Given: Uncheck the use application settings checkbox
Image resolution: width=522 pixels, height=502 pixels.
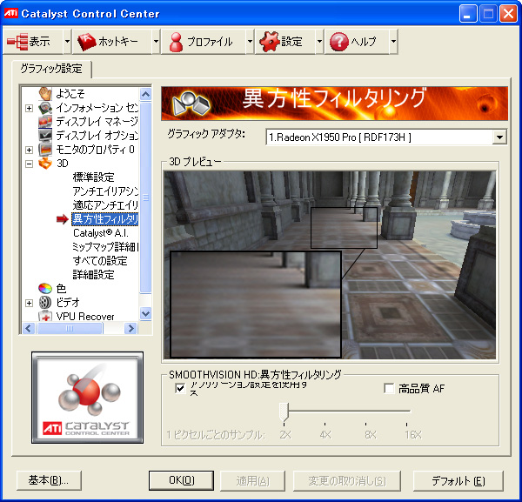Looking at the screenshot, I should tap(180, 388).
